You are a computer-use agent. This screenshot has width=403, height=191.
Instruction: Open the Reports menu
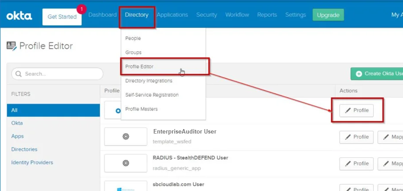(x=267, y=15)
